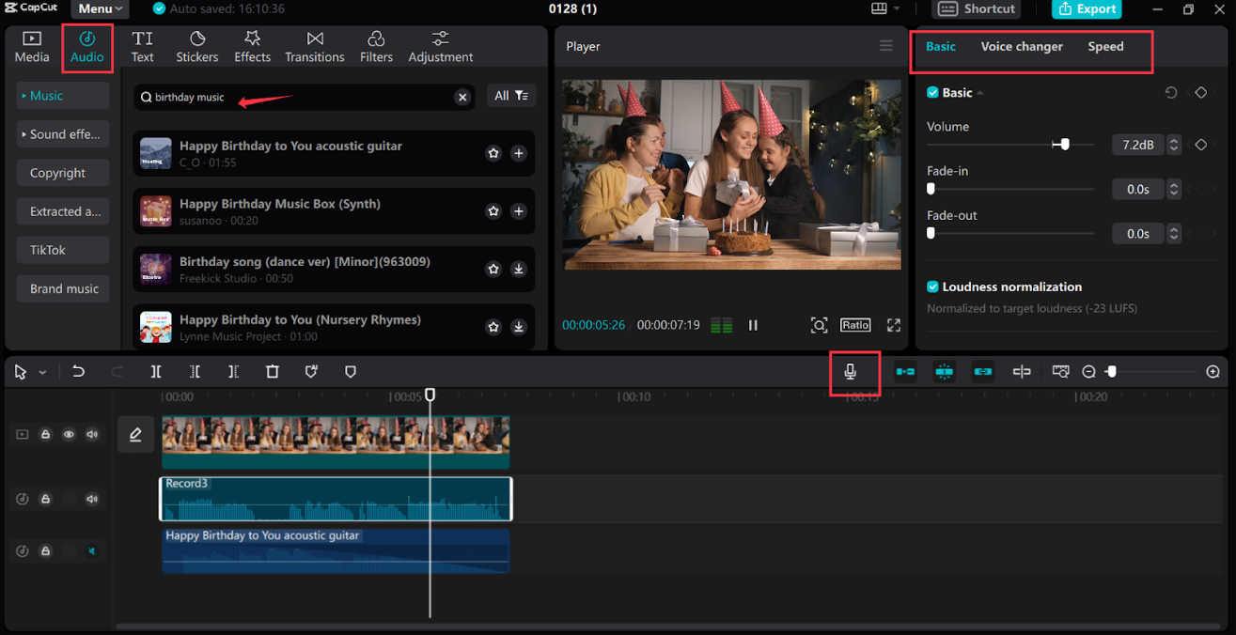Select the Basic audio tab
The height and width of the screenshot is (635, 1236).
tap(941, 46)
